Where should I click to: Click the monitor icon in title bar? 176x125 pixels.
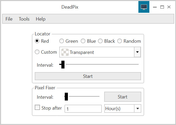pyautogui.click(x=144, y=7)
